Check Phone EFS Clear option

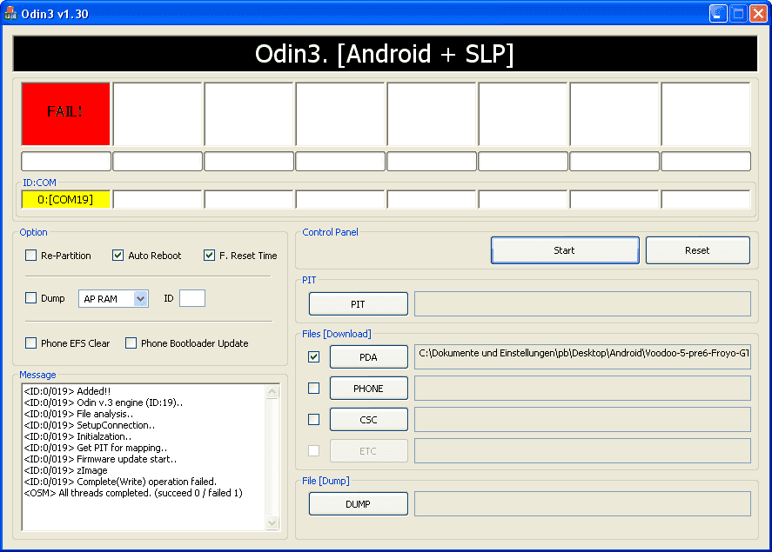click(x=31, y=343)
